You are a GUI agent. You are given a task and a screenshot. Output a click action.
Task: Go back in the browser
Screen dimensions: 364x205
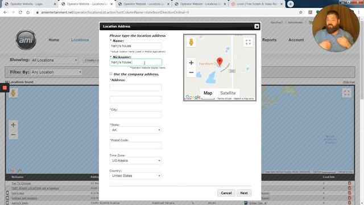[5, 13]
